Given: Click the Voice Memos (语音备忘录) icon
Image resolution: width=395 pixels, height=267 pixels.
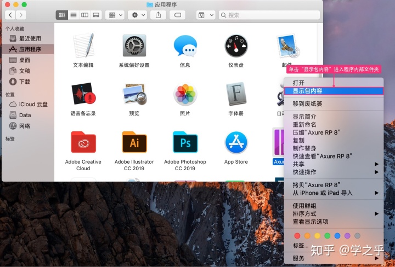Looking at the screenshot, I should pos(83,95).
